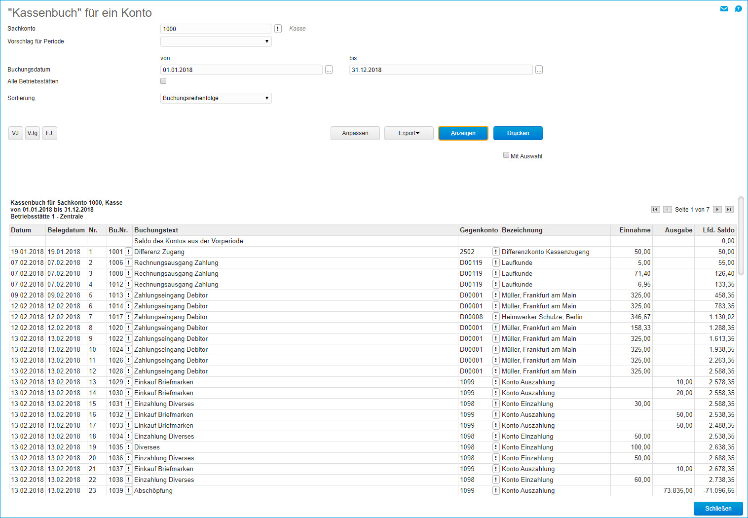The width and height of the screenshot is (748, 518).
Task: Go to next report page
Action: point(717,210)
